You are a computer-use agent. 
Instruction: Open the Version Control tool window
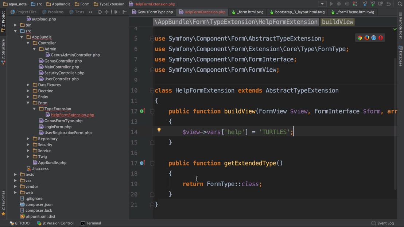tap(55, 223)
